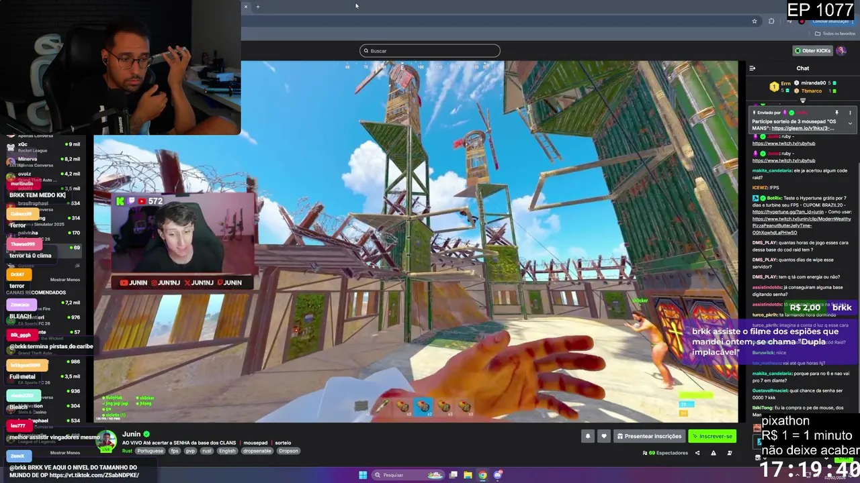Select the fps tag

tap(175, 451)
